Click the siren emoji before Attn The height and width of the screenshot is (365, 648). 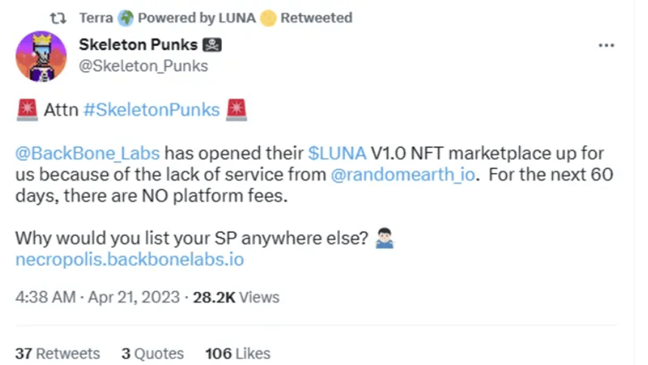pyautogui.click(x=26, y=110)
